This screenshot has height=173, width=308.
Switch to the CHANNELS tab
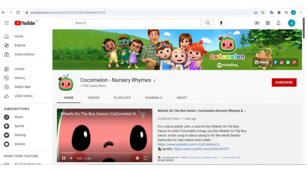153,98
